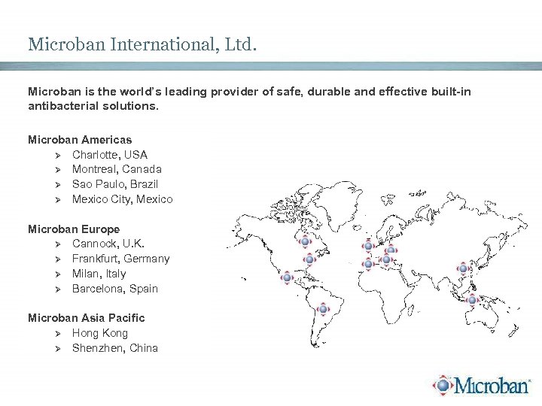This screenshot has height=406, width=542.
Task: Select the Microban Americas heading
Action: point(80,140)
